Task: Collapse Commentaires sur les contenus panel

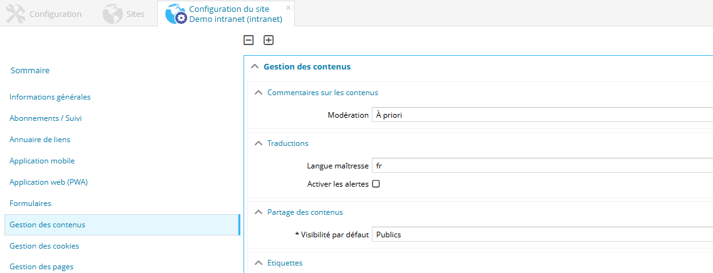Action: click(259, 93)
